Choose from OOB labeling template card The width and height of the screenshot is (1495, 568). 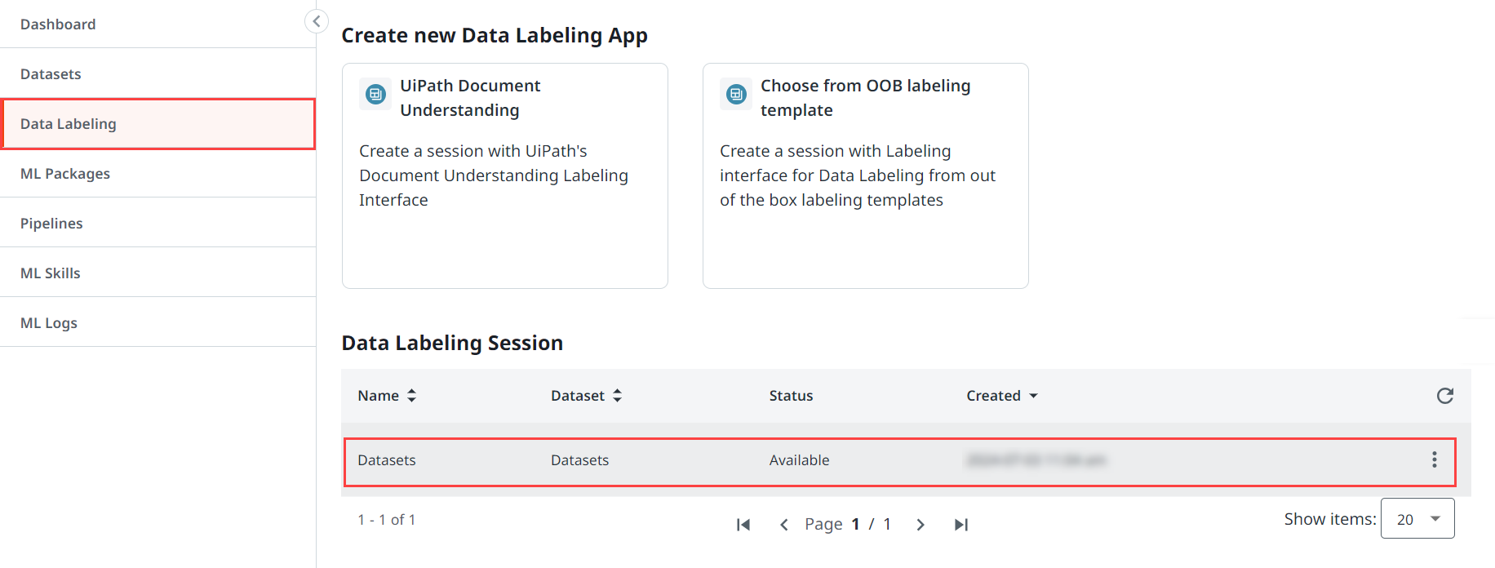point(865,175)
